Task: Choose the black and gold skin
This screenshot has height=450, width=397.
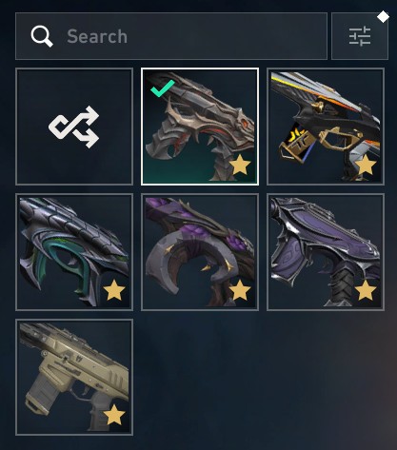Action: click(x=326, y=127)
